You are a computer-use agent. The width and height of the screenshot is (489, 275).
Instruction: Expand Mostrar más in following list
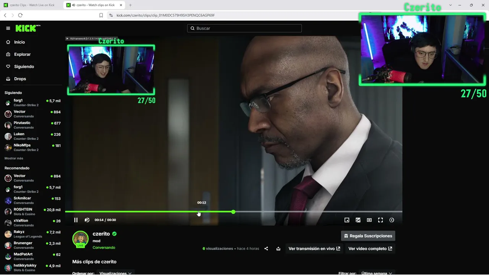pos(14,158)
